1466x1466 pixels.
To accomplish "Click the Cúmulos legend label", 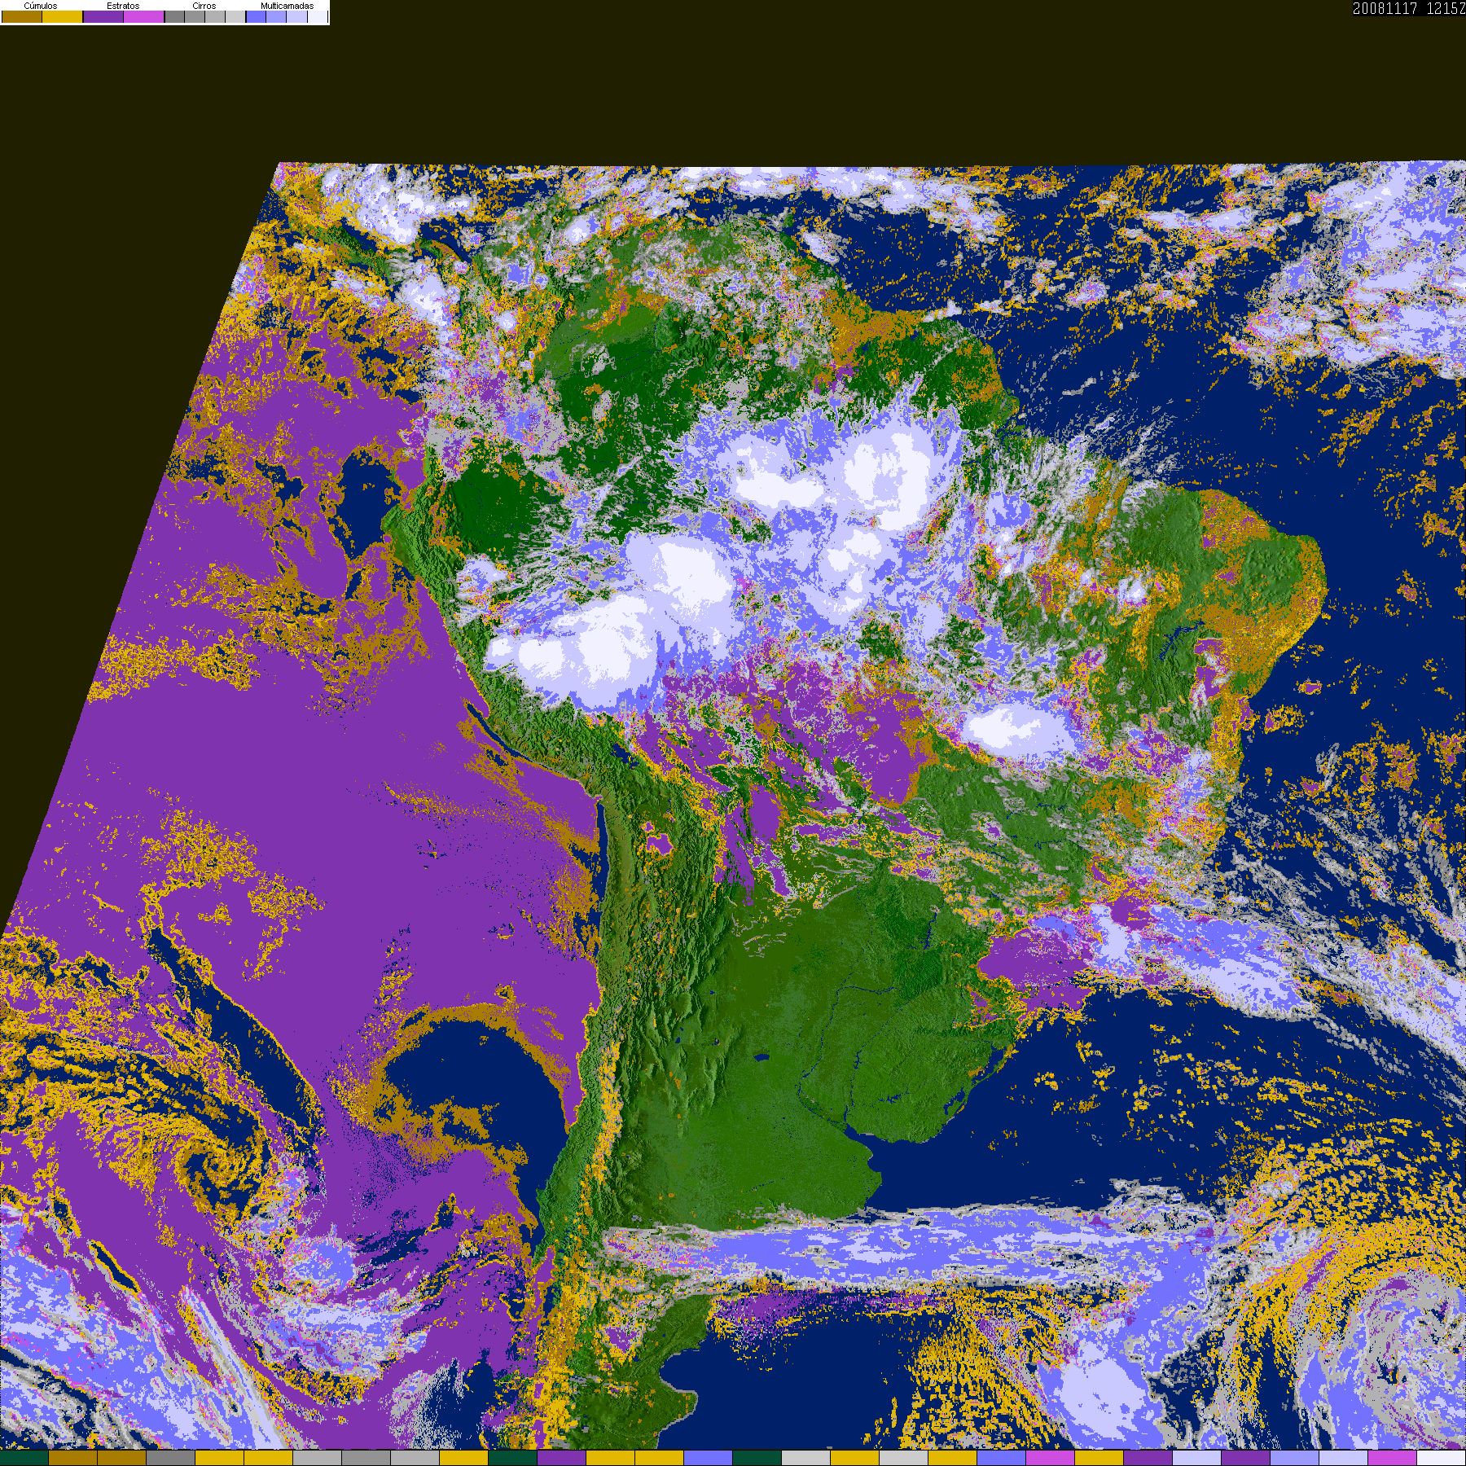I will point(41,6).
